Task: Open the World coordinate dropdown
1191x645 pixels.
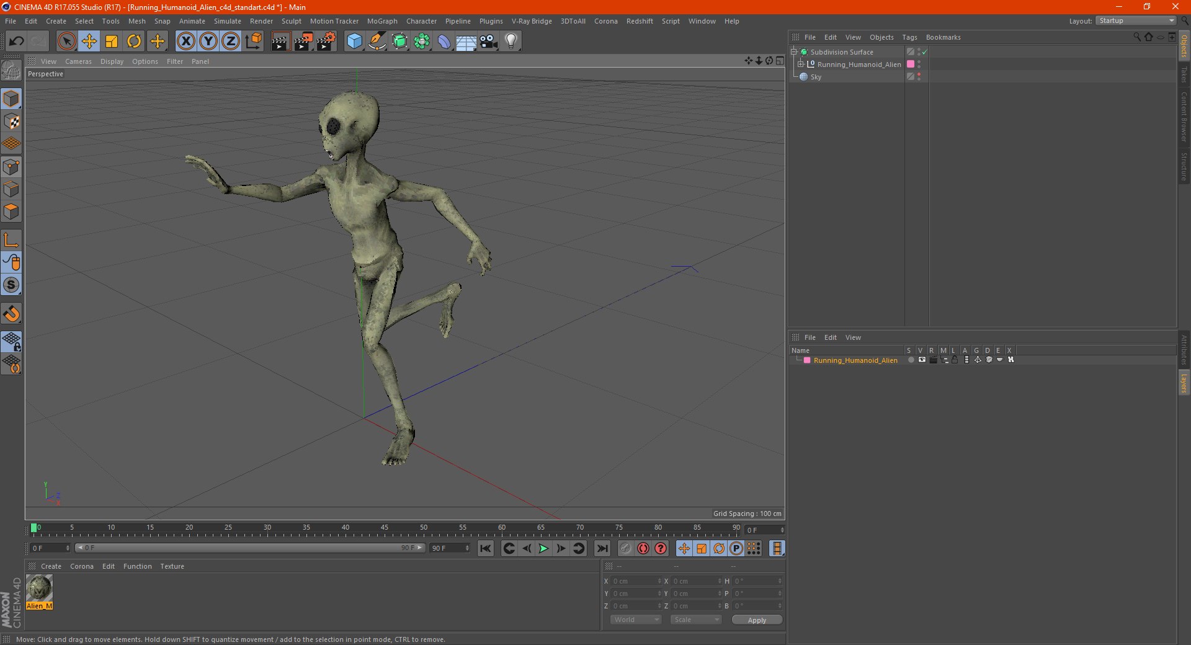Action: click(636, 620)
